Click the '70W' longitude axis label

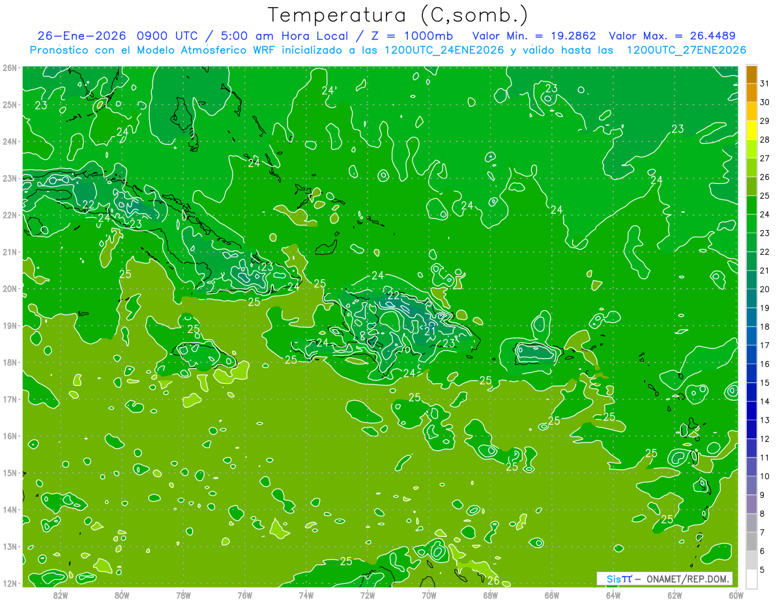tap(429, 594)
